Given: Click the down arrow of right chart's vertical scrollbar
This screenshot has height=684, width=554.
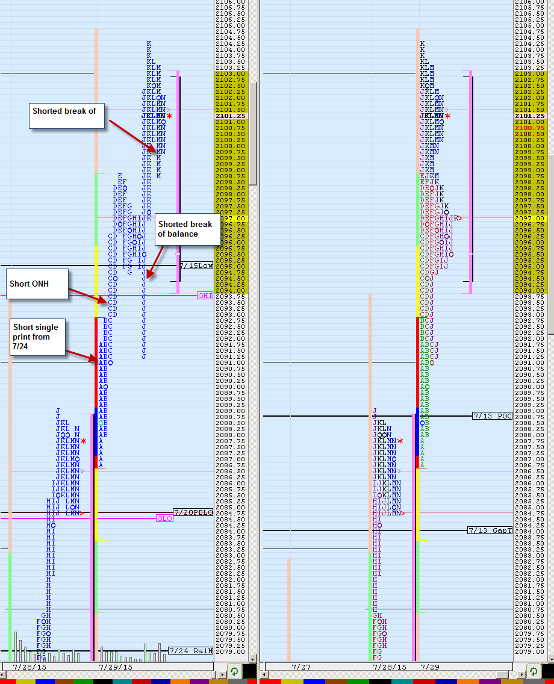Looking at the screenshot, I should point(551,658).
